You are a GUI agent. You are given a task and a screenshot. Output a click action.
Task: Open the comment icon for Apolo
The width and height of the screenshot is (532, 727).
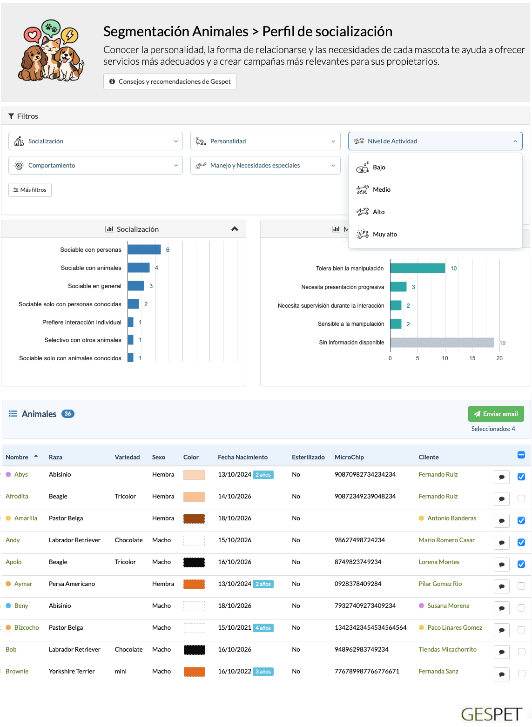click(x=502, y=565)
